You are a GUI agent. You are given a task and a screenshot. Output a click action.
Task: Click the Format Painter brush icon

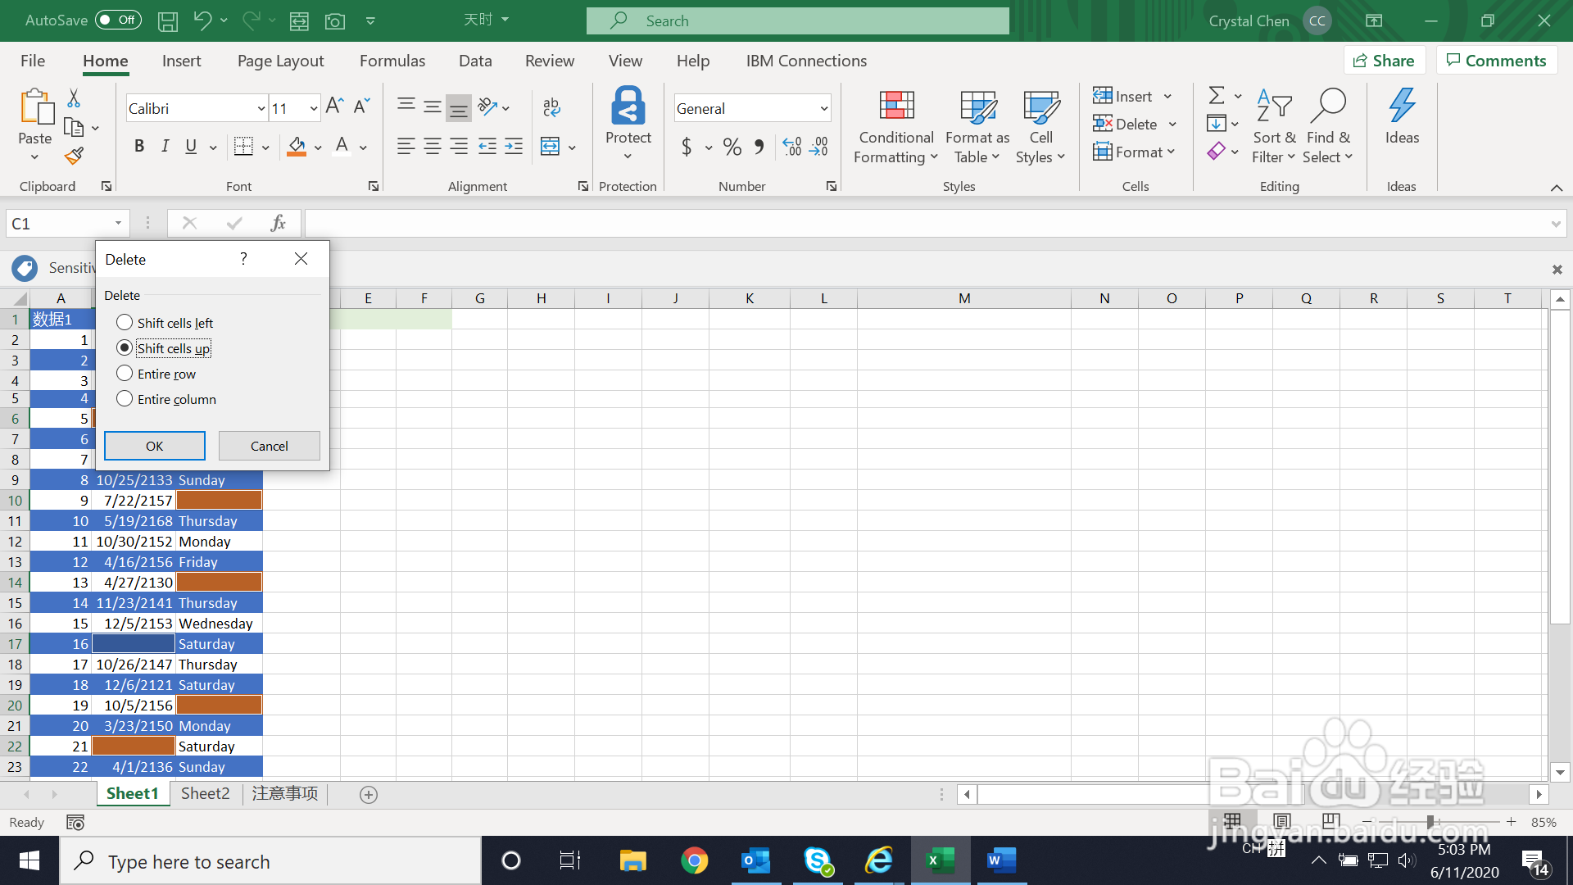[74, 156]
